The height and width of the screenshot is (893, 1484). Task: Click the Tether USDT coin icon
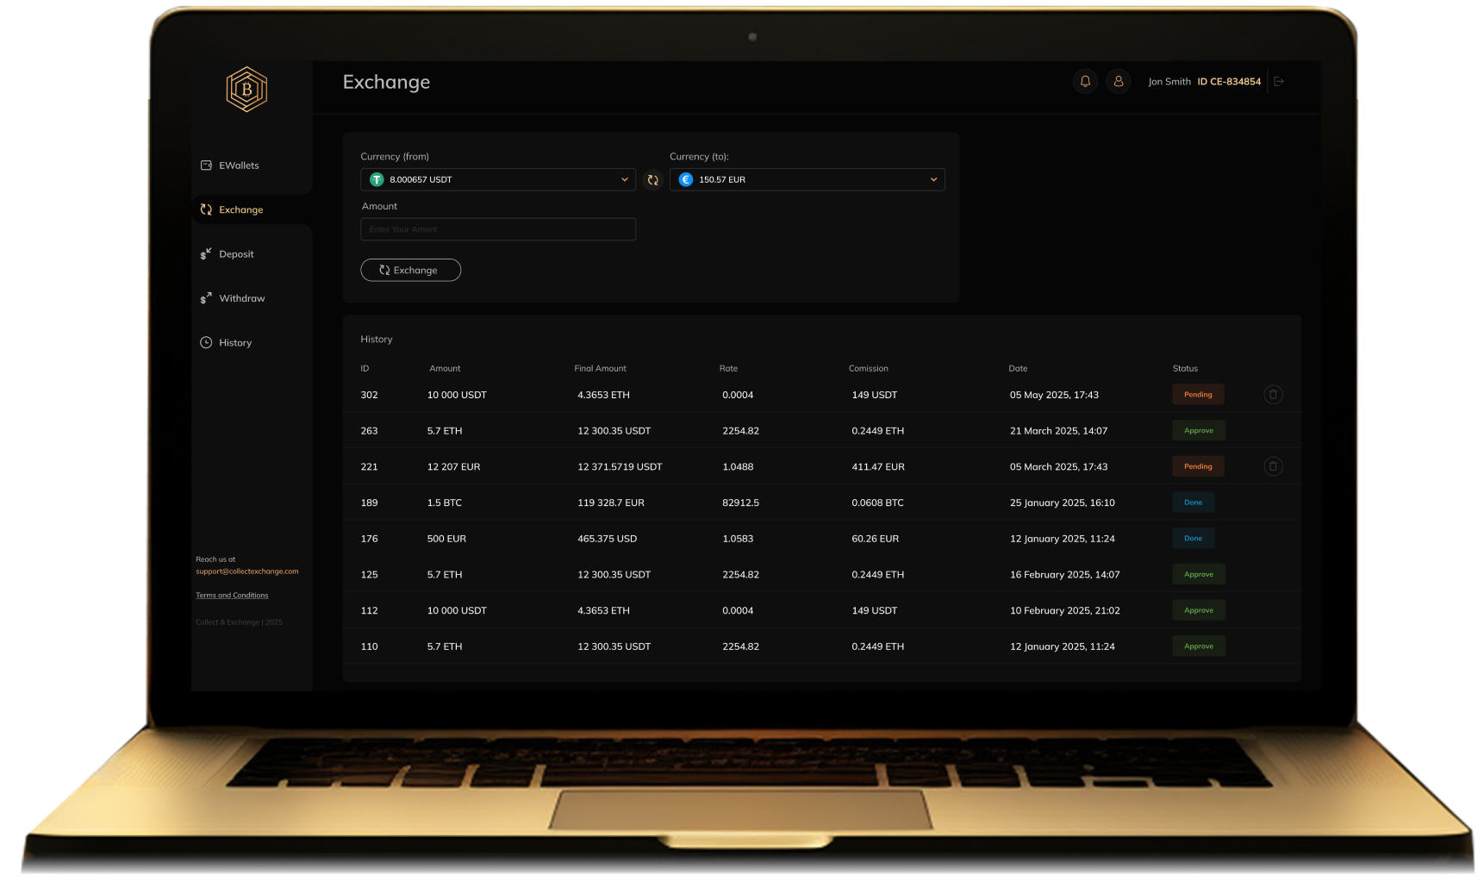[377, 179]
